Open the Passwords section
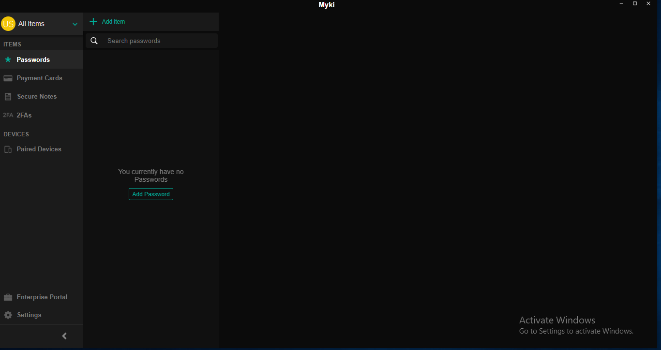Image resolution: width=661 pixels, height=350 pixels. [42, 59]
